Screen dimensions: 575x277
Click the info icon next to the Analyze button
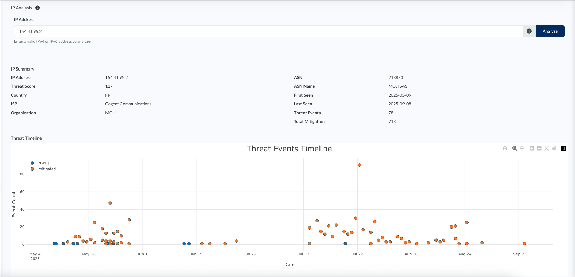click(x=529, y=31)
